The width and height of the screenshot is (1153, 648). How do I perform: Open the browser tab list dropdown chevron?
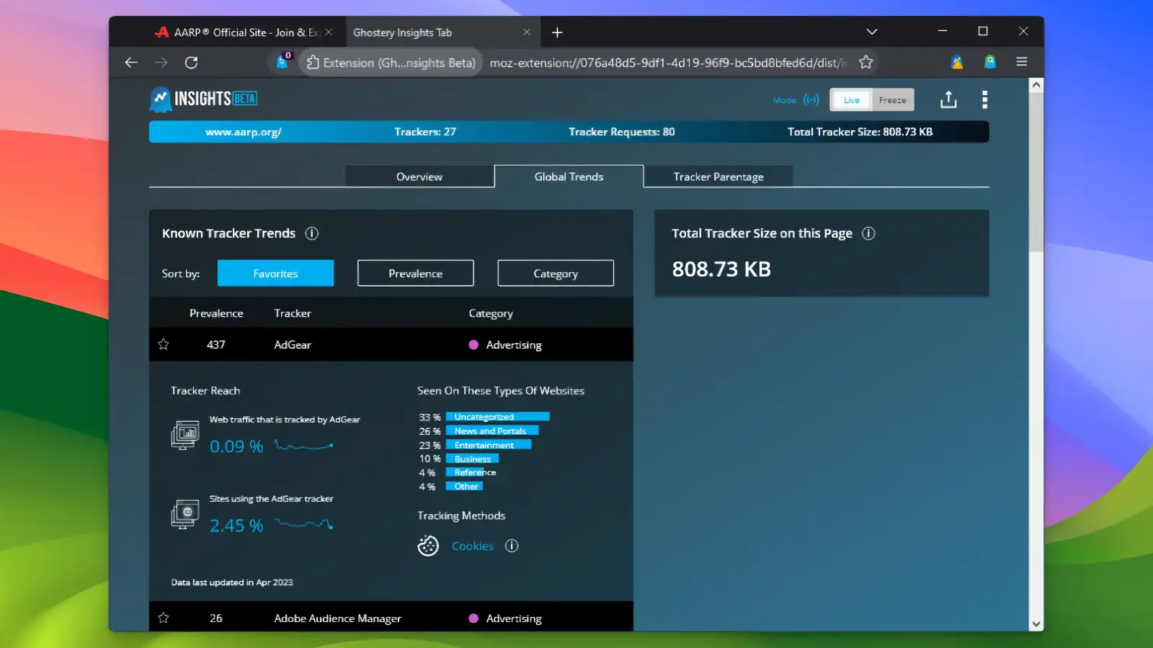pyautogui.click(x=871, y=32)
